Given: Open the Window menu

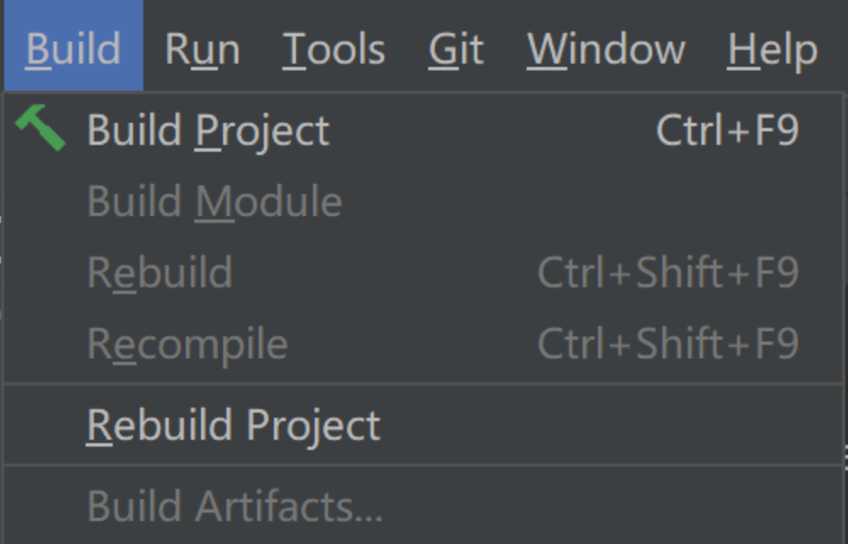Looking at the screenshot, I should [605, 48].
